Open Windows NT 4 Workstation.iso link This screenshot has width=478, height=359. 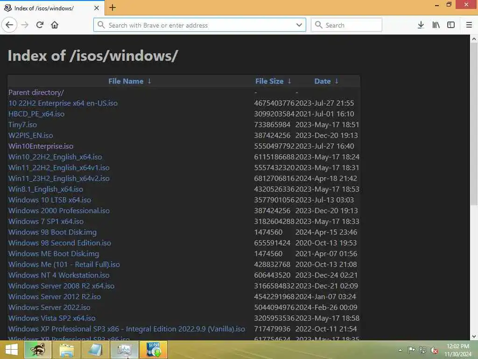(x=59, y=275)
